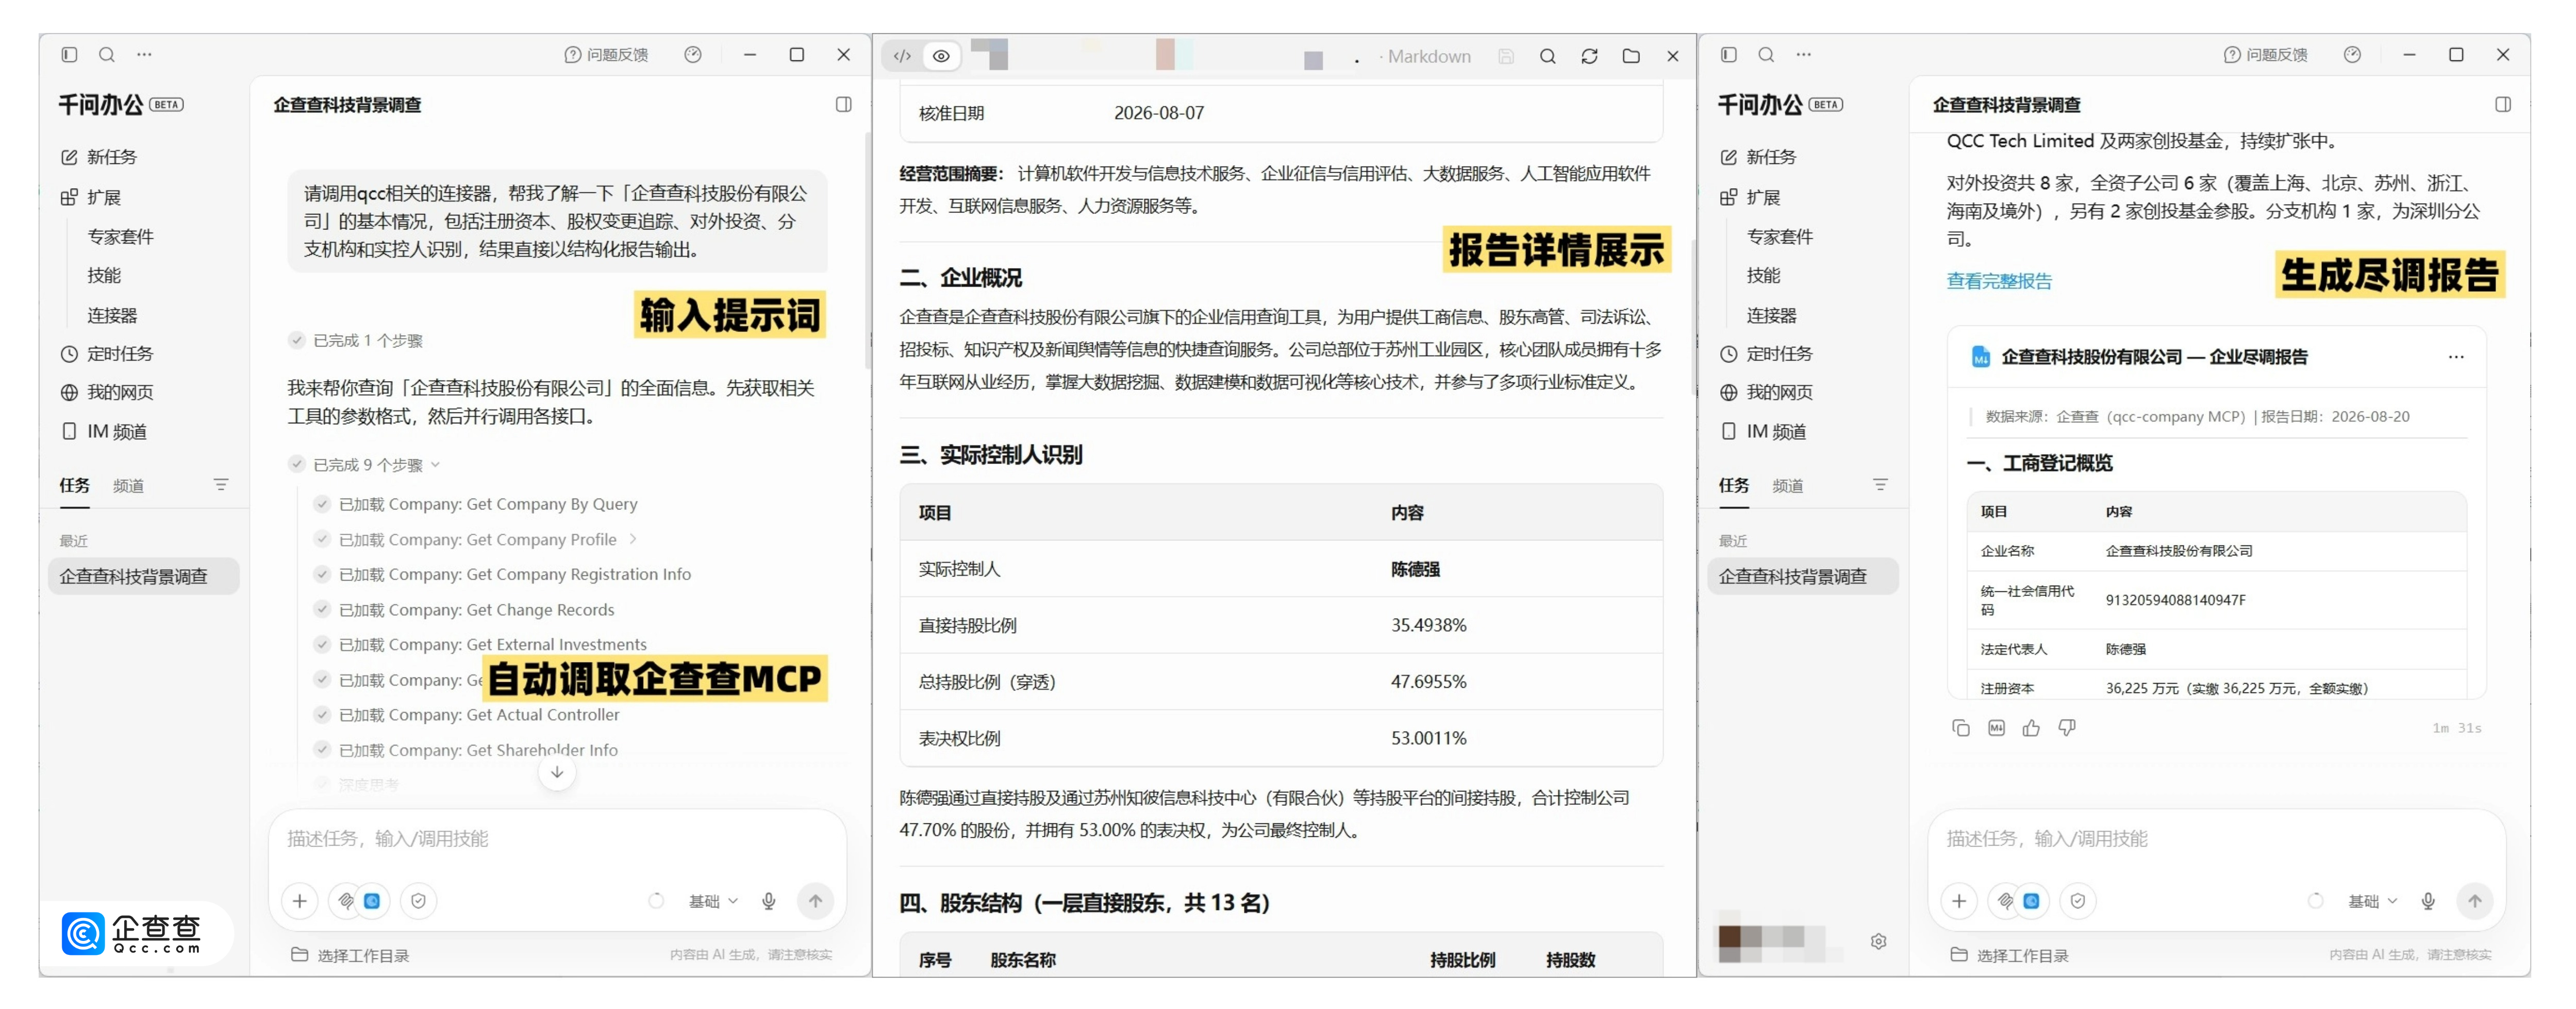Screen dimensions: 2576x1009
Task: Click the plus attach button in left window input
Action: click(x=299, y=901)
